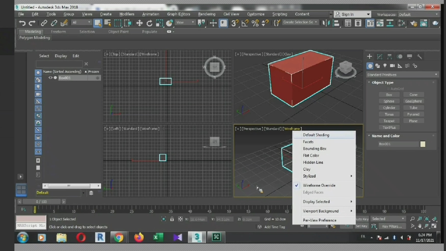Viewport: 446px width, 251px height.
Task: Click the Sphere primitive button
Action: pyautogui.click(x=389, y=101)
